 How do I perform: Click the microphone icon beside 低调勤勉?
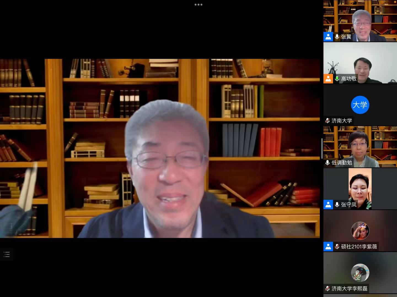328,163
